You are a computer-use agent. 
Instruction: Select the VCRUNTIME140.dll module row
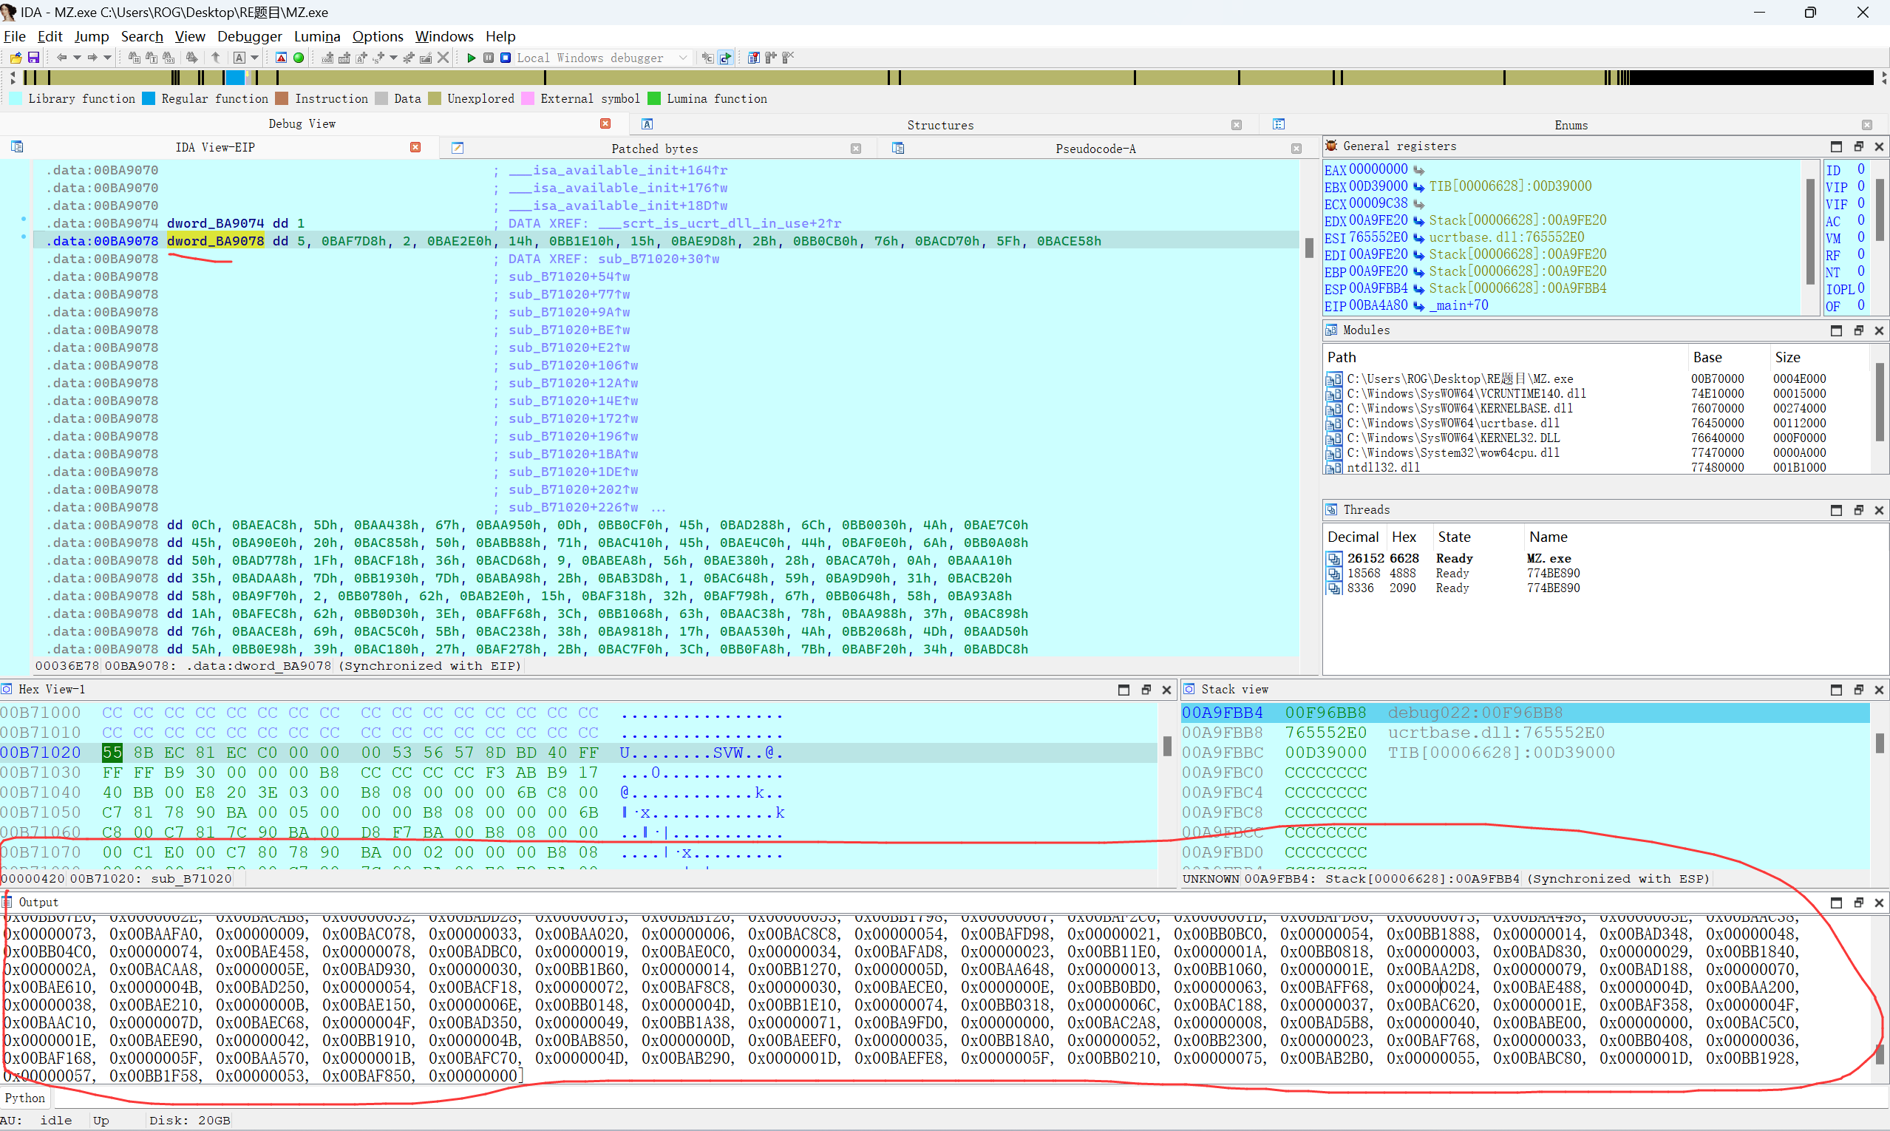1595,394
